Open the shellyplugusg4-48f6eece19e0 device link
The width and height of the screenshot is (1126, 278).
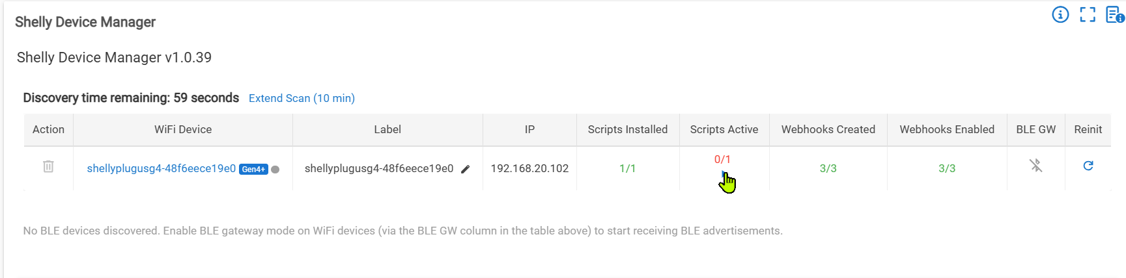pos(161,168)
